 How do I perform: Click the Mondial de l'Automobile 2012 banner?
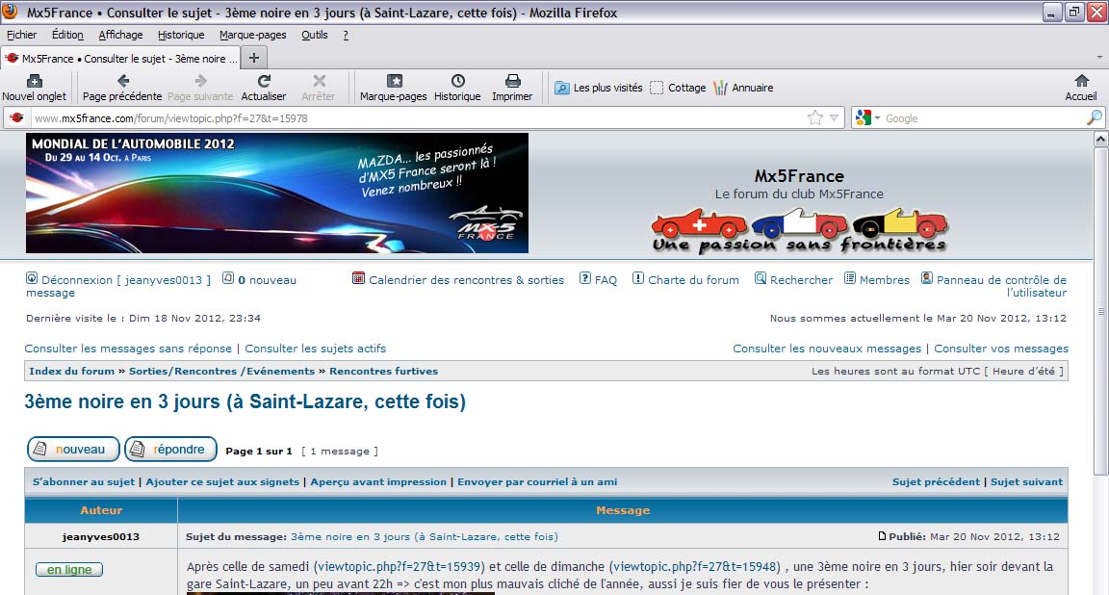click(277, 194)
